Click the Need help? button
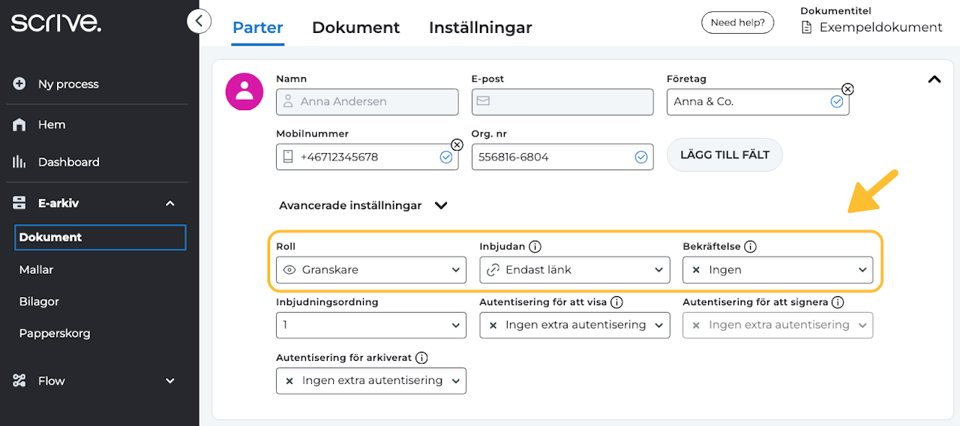This screenshot has width=960, height=426. pyautogui.click(x=737, y=22)
